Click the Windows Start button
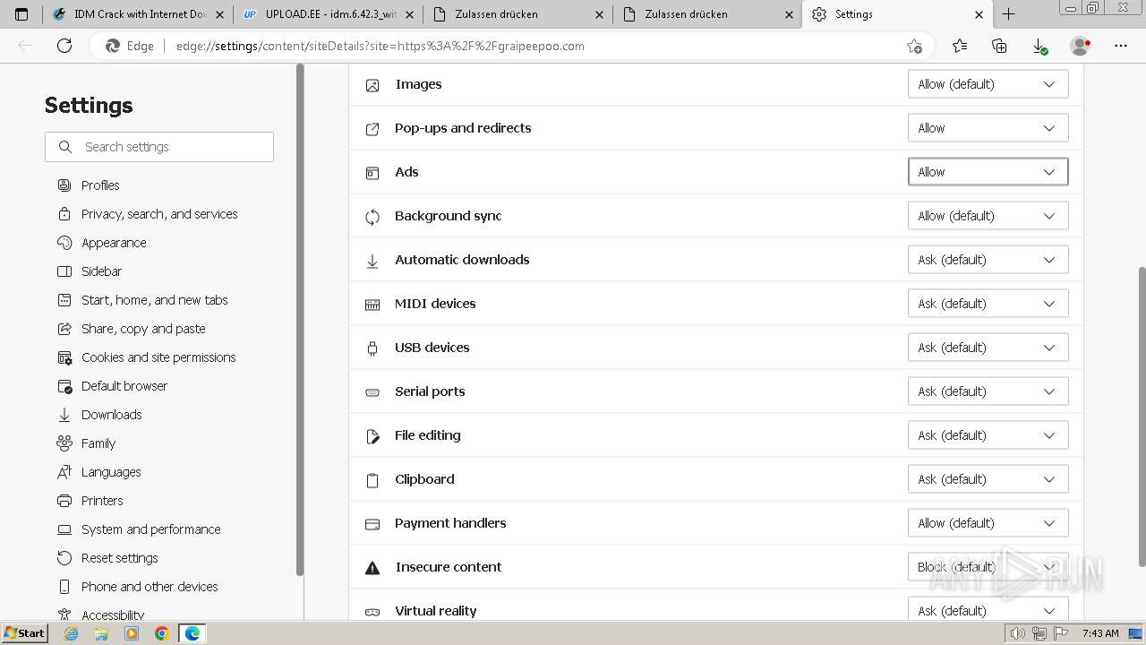This screenshot has height=645, width=1146. [x=24, y=633]
